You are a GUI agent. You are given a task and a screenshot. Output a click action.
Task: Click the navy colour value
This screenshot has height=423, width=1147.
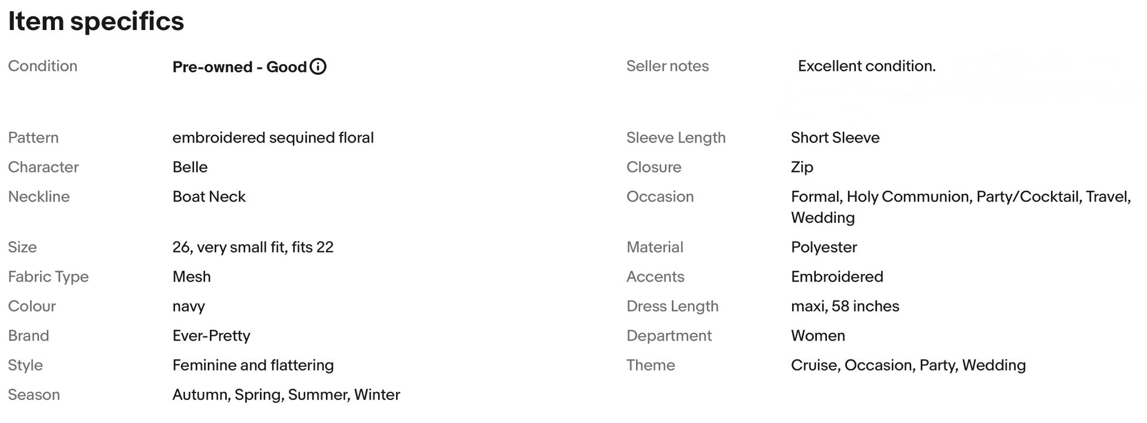tap(189, 307)
